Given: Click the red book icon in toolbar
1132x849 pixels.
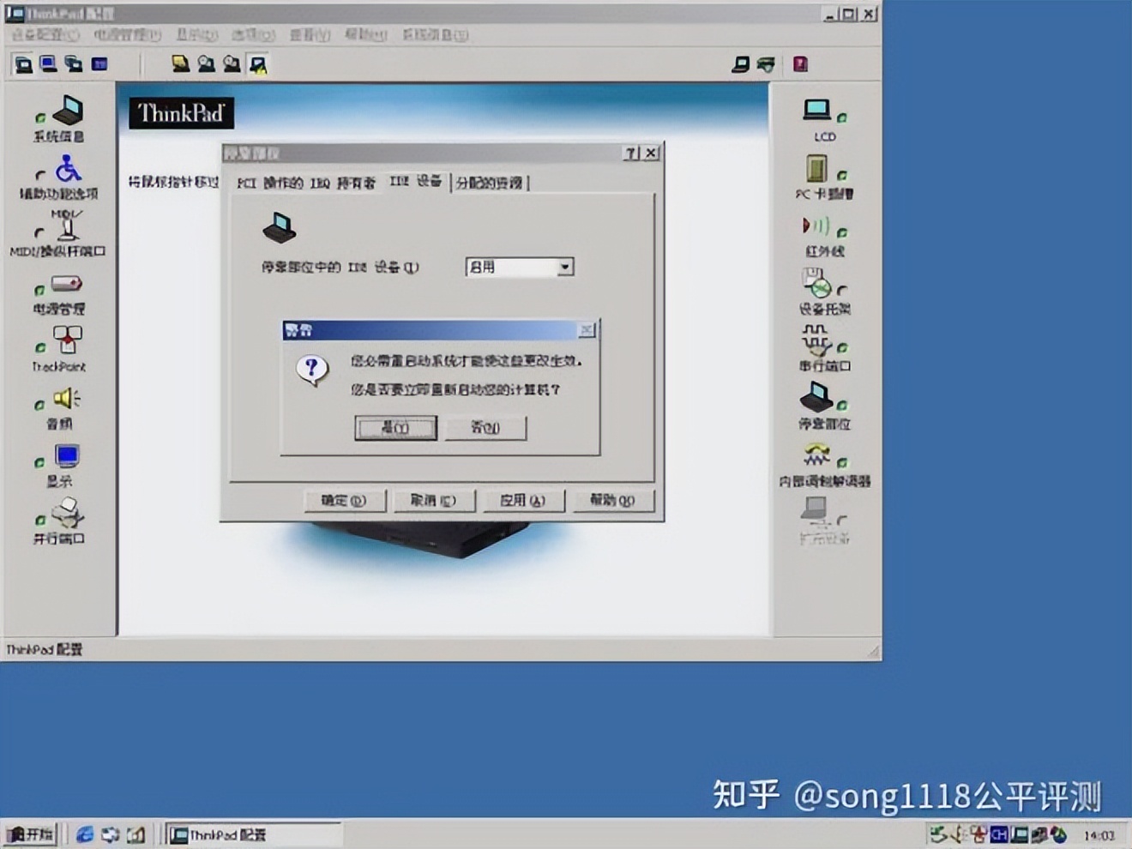Looking at the screenshot, I should pyautogui.click(x=800, y=64).
